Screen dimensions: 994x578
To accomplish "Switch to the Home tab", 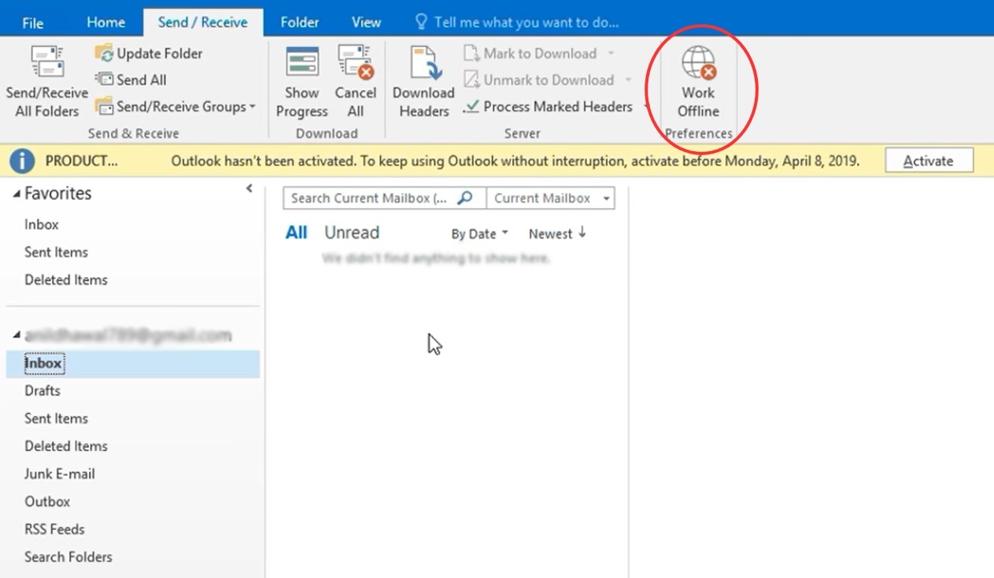I will coord(106,23).
